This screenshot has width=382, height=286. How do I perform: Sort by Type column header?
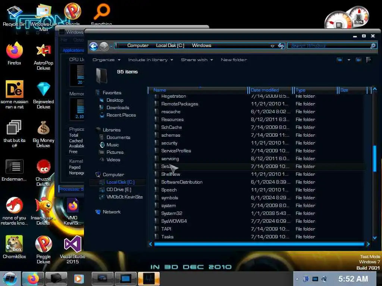pos(315,90)
